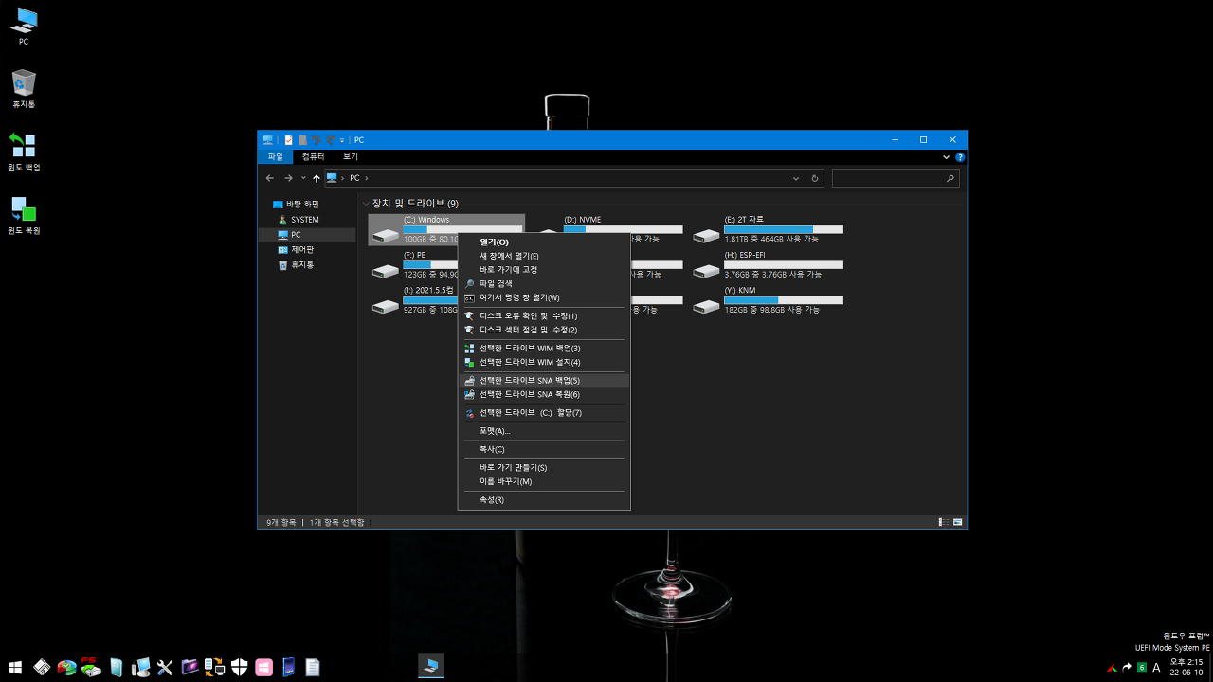The image size is (1213, 682).
Task: Click the chevron after PC in address bar
Action: (x=366, y=178)
